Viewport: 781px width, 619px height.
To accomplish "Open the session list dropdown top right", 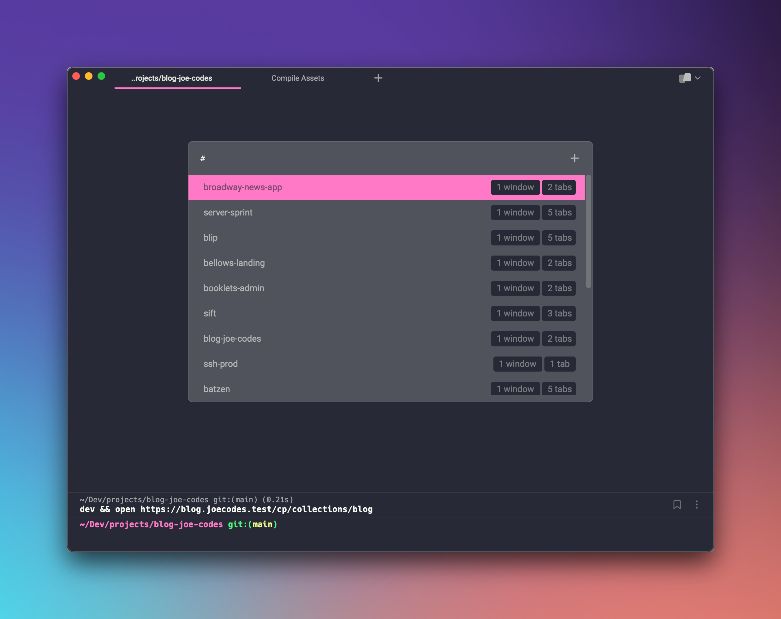I will (689, 78).
